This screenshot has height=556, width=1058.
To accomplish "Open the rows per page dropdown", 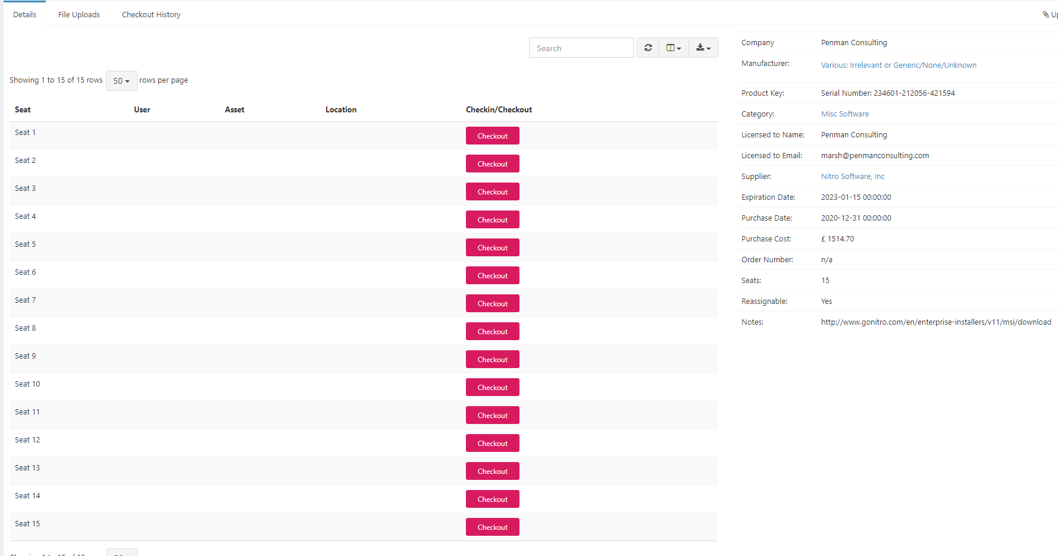I will coord(121,80).
